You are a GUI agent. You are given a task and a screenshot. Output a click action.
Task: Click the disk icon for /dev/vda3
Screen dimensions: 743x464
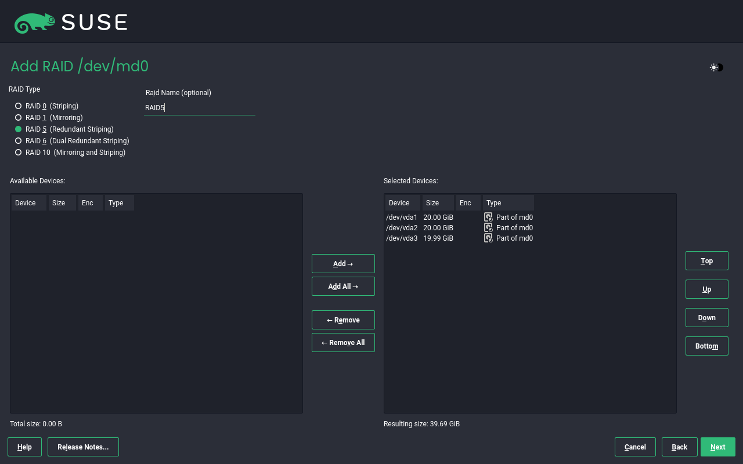(x=488, y=238)
